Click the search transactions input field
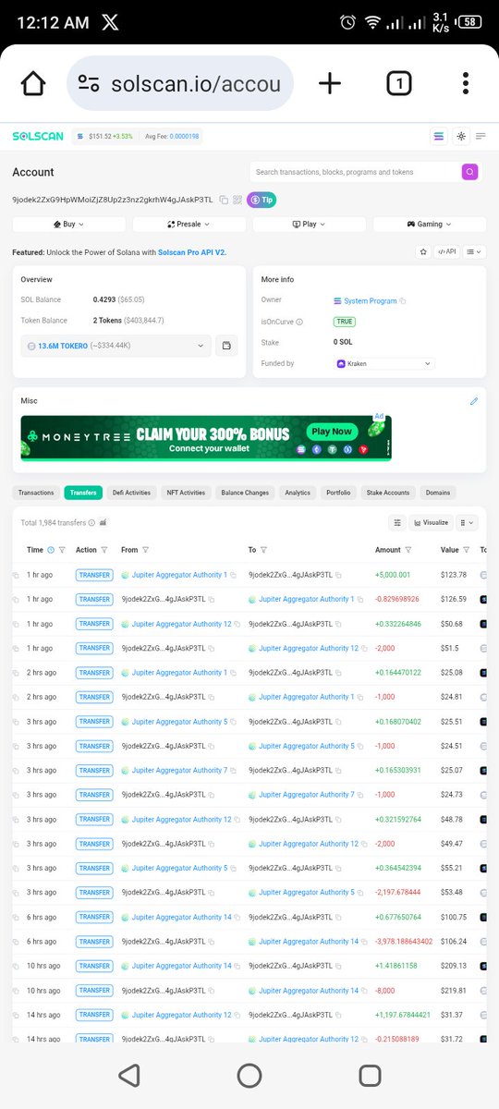Screen dimensions: 499x1109 (356, 172)
